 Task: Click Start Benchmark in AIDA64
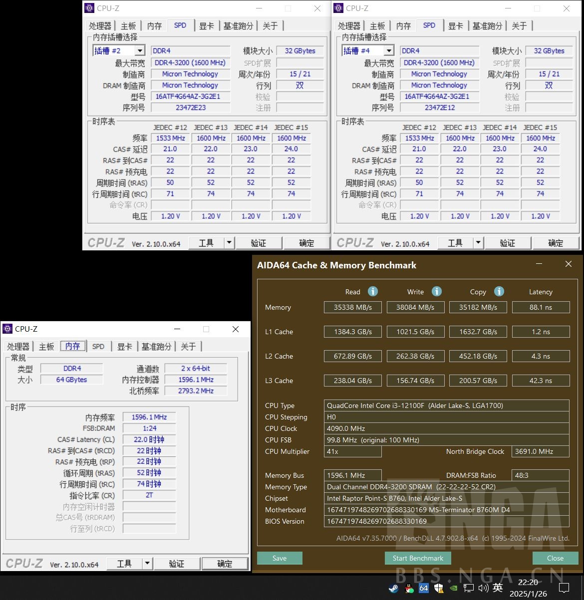coord(418,558)
